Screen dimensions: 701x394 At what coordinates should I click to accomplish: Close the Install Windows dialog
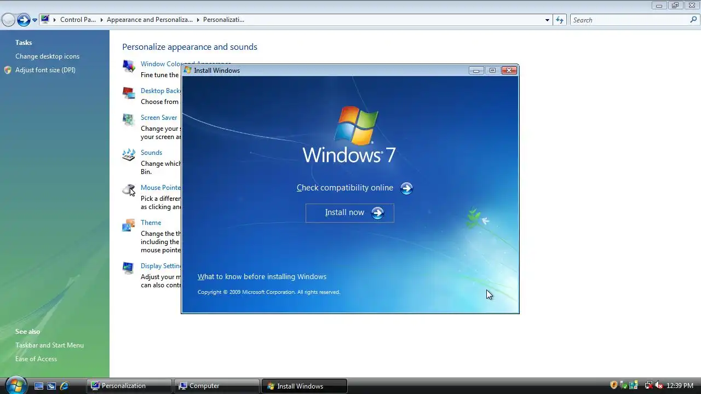coord(509,70)
